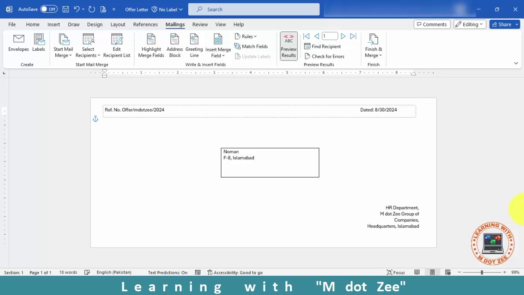Click Check for Errors
This screenshot has width=524, height=295.
[x=324, y=56]
